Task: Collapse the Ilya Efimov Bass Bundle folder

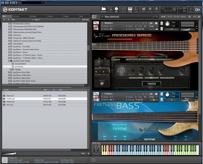Action: pos(9,61)
